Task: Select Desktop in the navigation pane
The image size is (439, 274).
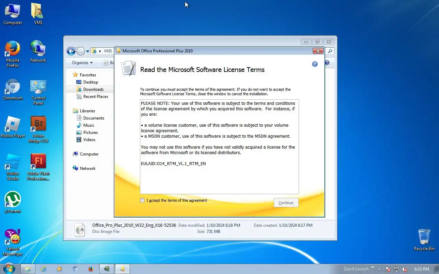Action: 91,82
